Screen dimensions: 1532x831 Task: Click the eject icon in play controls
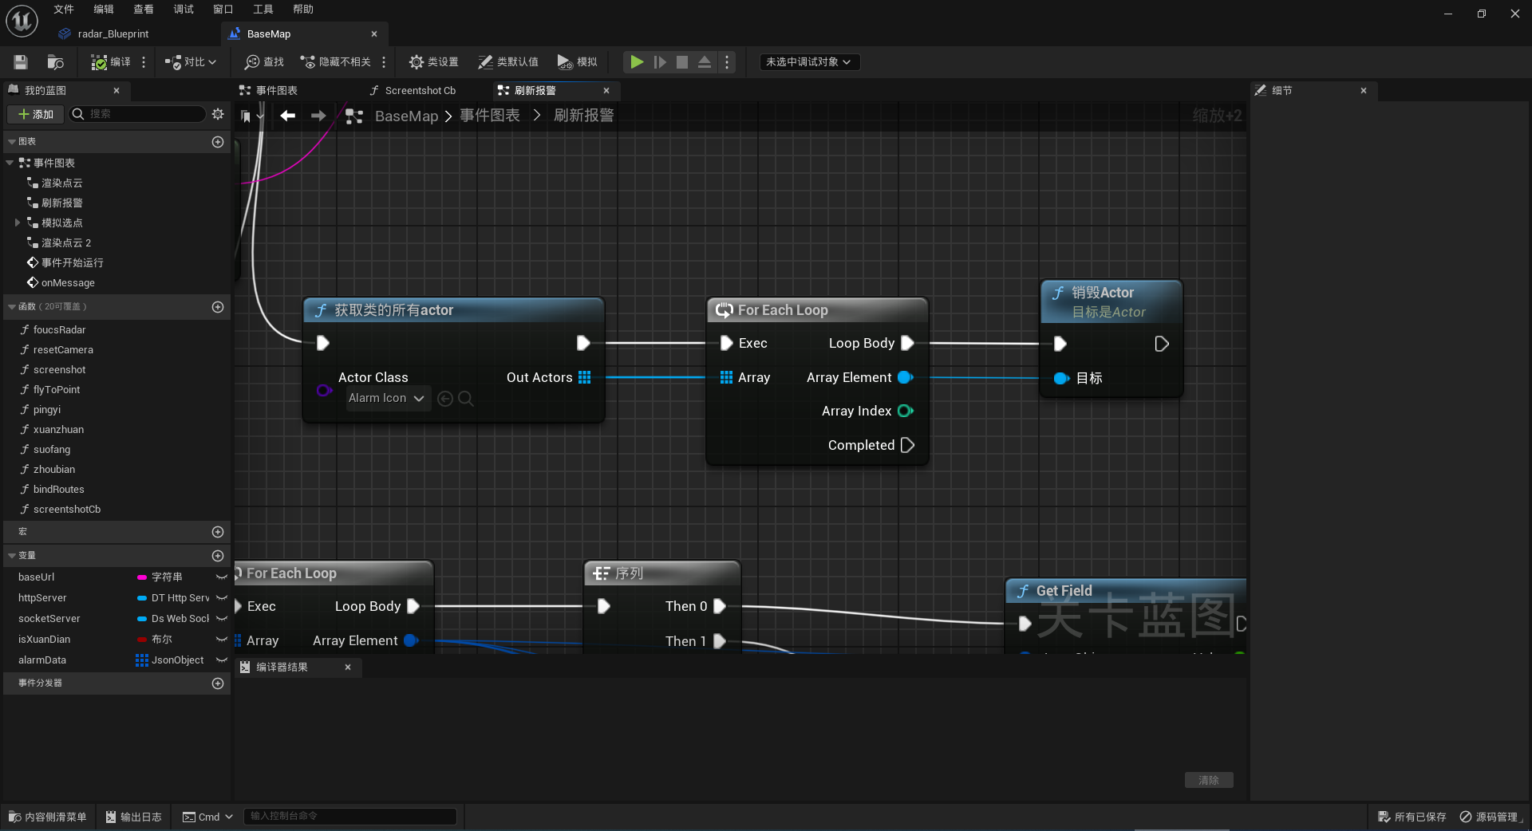pyautogui.click(x=705, y=61)
